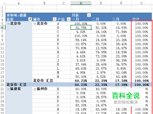
Task: Select 60.23% in row 19
Action: pos(81,81)
